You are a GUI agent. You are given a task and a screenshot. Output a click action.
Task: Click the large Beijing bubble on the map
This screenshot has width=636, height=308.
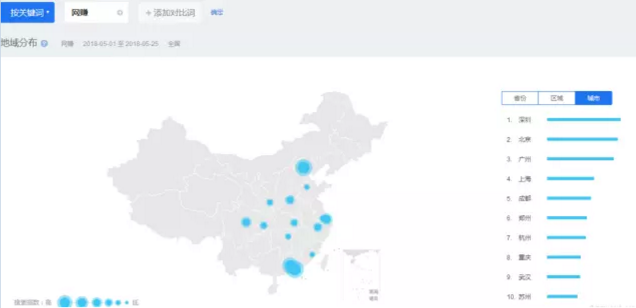(x=303, y=167)
